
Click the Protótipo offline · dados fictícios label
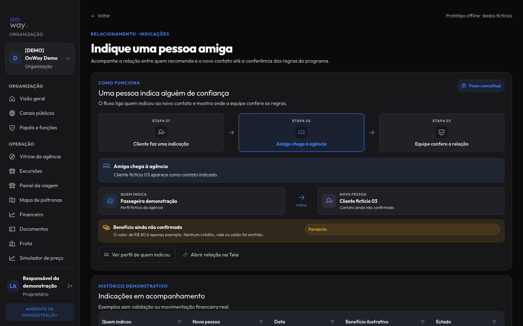[479, 16]
